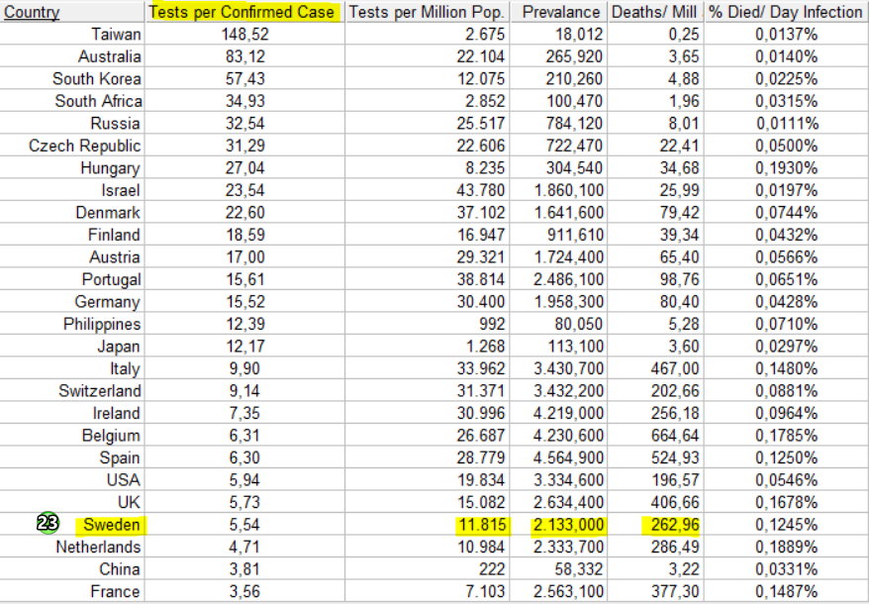
Task: Click UK's percent died value 0,1678%
Action: coord(786,502)
